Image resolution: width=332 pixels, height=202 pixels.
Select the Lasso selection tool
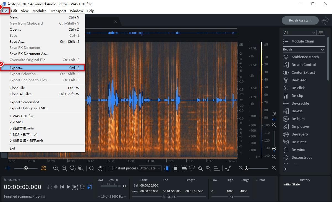point(192,168)
